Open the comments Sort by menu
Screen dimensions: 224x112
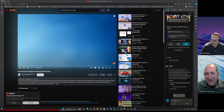pyautogui.click(x=34, y=88)
